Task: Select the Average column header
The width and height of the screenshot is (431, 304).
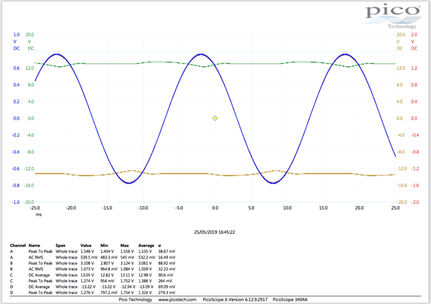Action: coord(147,246)
